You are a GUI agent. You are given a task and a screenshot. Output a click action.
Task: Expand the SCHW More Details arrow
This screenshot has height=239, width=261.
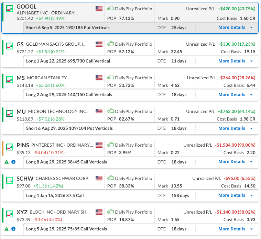(251, 195)
